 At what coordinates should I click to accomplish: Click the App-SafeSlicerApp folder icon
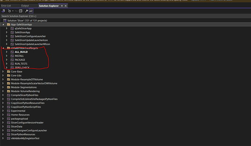tap(9, 24)
